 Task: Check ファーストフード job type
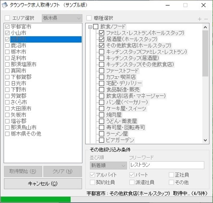tap(102, 71)
